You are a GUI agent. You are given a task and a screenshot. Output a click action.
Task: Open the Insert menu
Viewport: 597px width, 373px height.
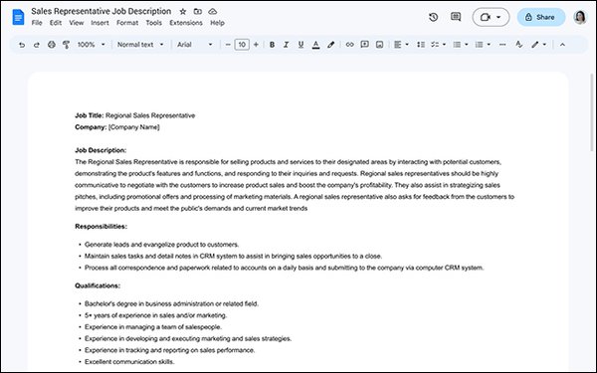click(99, 23)
